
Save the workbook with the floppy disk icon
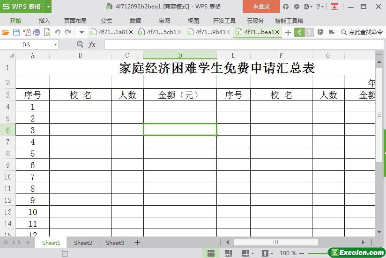(16, 32)
